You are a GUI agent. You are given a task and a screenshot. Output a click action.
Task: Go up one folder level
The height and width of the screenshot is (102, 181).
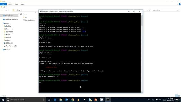(x=11, y=10)
